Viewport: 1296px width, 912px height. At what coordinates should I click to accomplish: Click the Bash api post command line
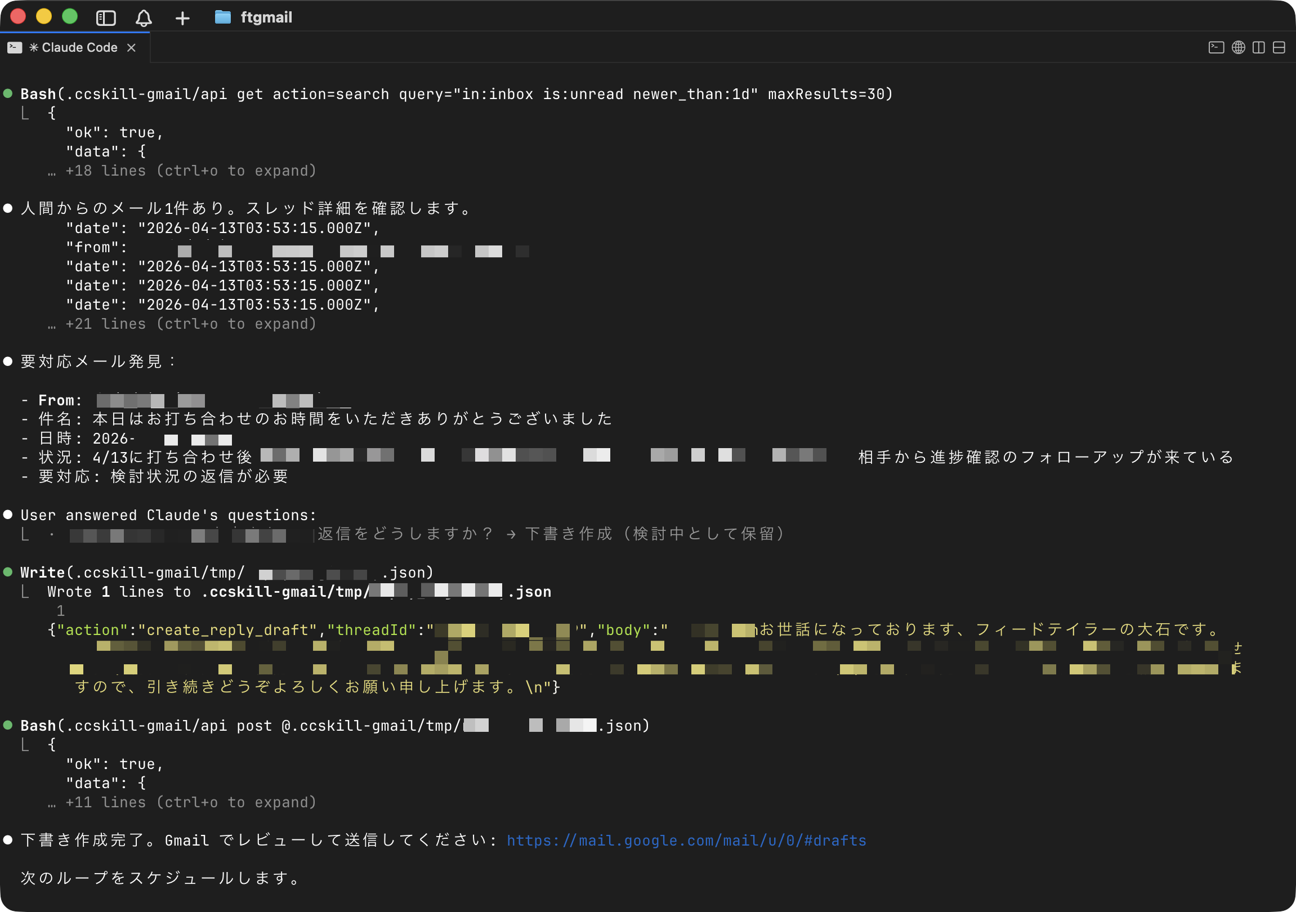click(335, 726)
